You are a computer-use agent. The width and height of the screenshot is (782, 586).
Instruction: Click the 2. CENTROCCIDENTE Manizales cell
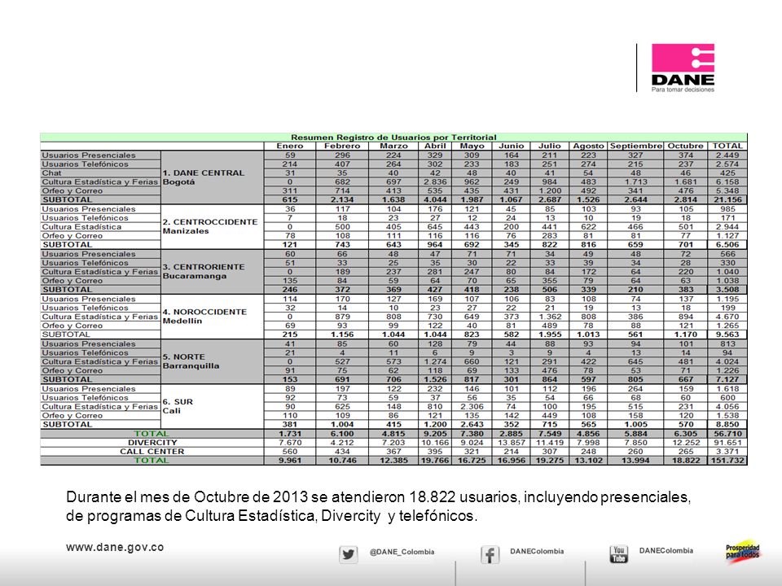(212, 227)
